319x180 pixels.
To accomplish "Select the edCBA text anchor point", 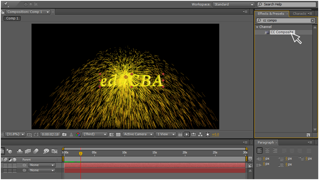I will (126, 77).
